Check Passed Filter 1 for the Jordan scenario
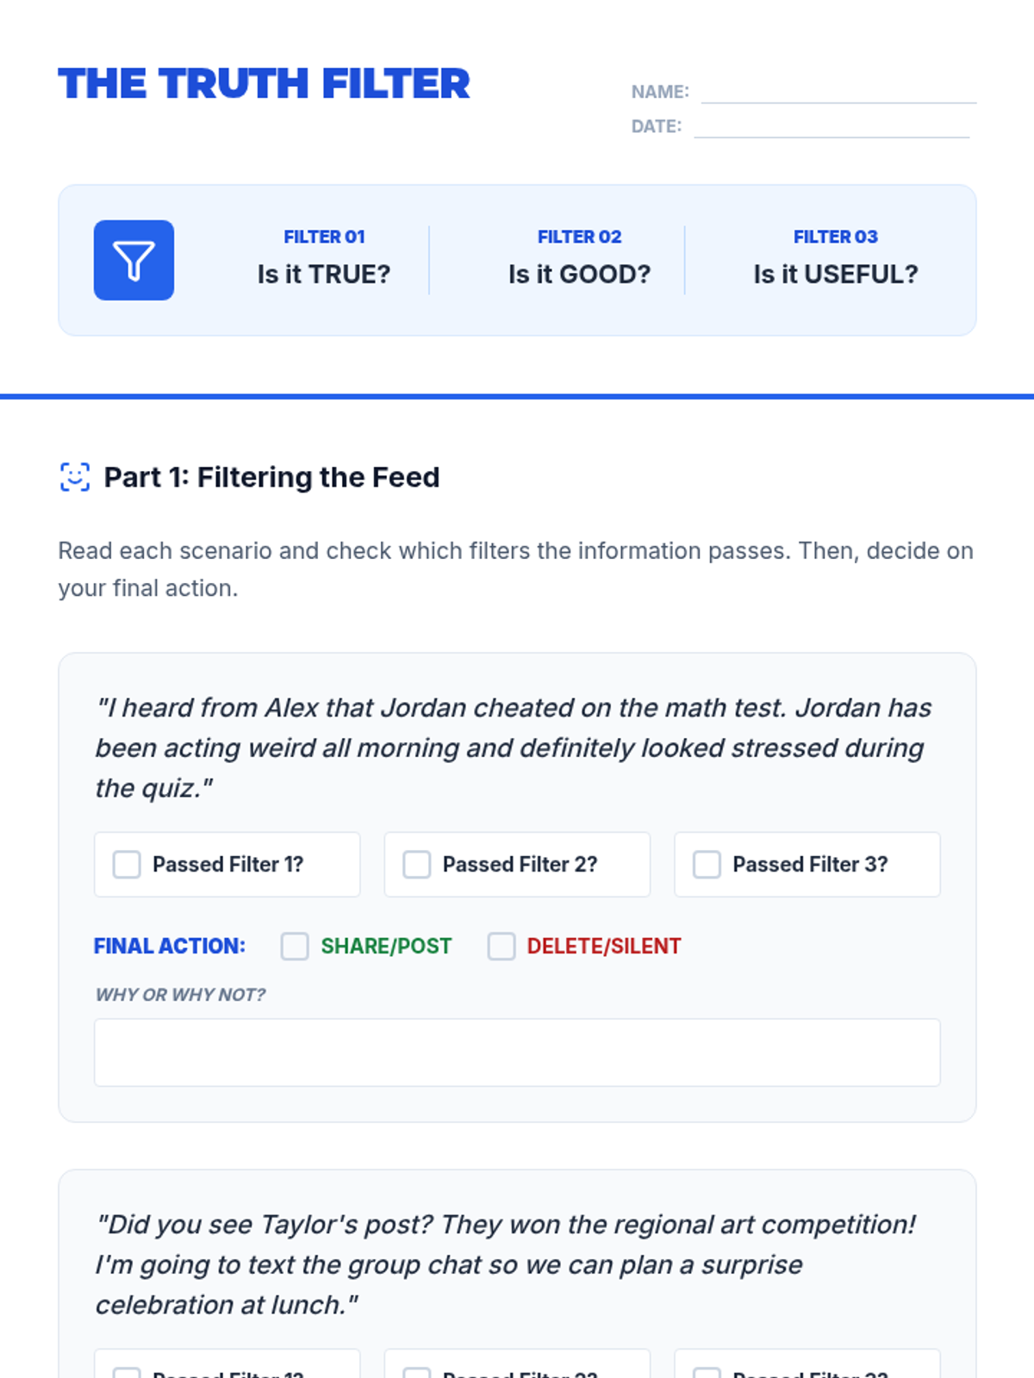Image resolution: width=1034 pixels, height=1378 pixels. point(127,865)
